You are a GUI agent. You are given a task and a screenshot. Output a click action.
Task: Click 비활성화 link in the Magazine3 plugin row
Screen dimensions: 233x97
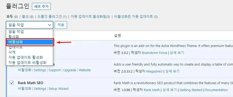(x=25, y=70)
